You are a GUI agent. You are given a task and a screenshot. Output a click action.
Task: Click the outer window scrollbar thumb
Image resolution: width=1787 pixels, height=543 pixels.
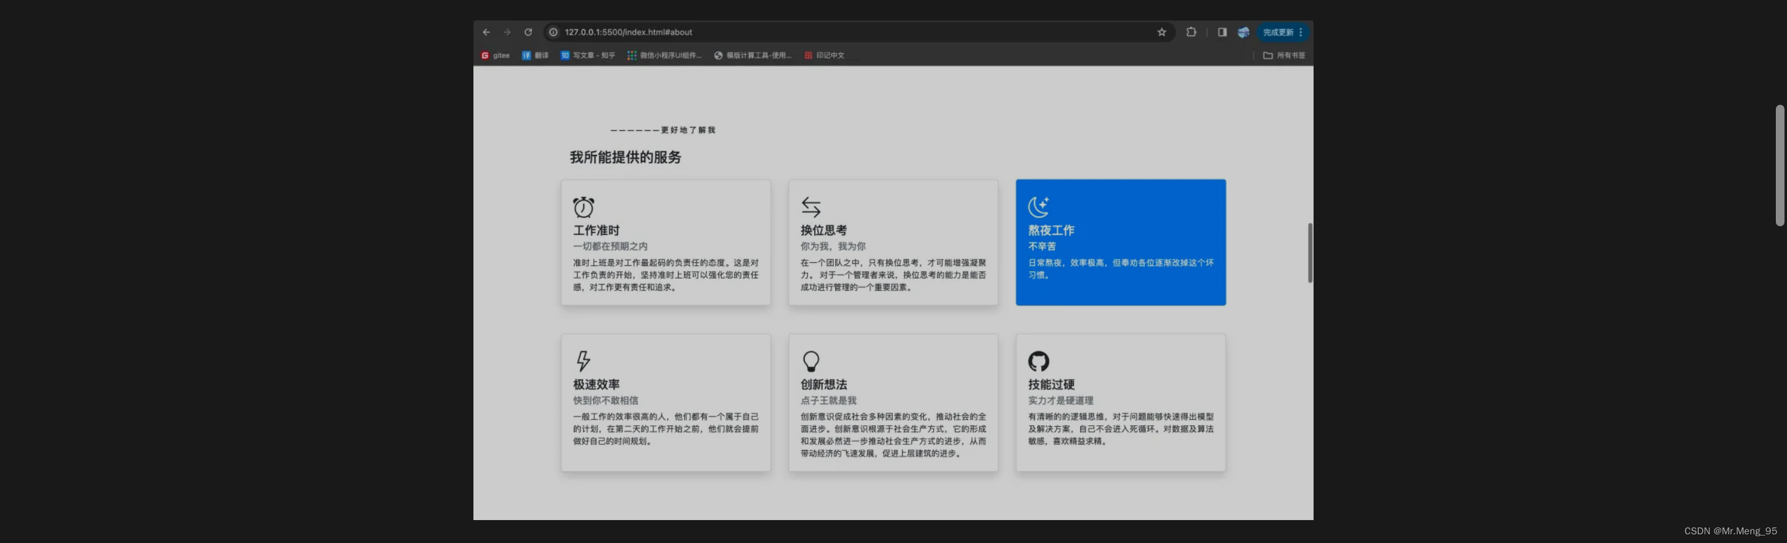click(1780, 166)
